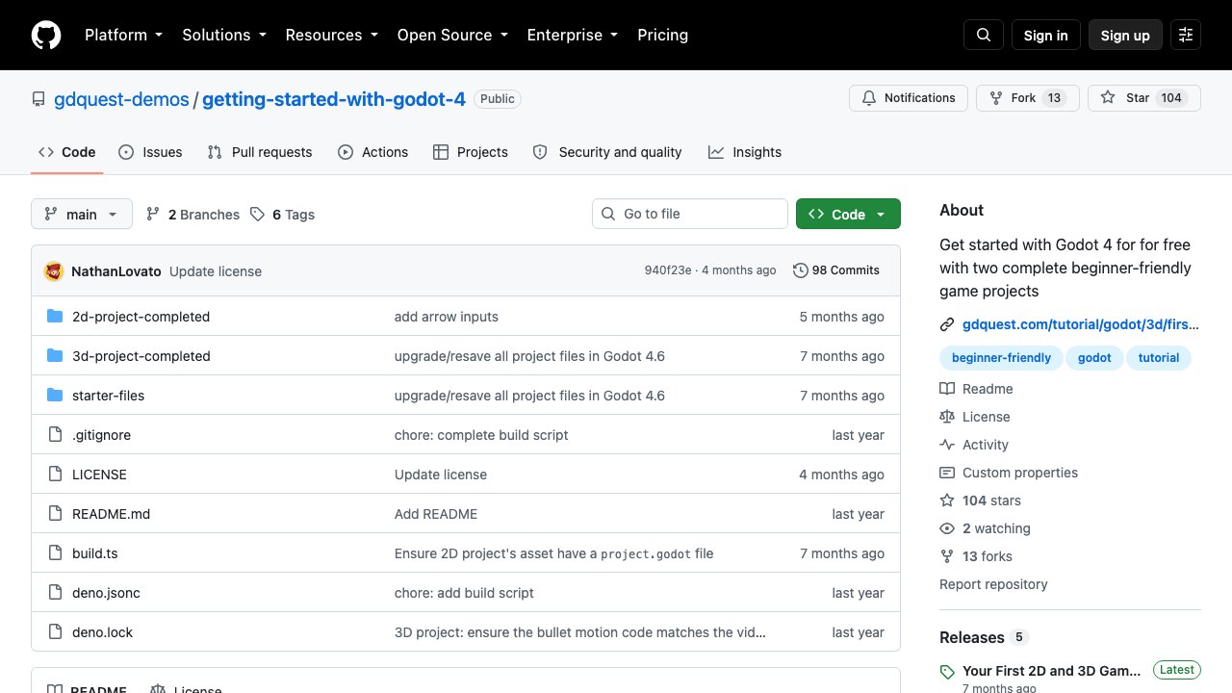The height and width of the screenshot is (693, 1232).
Task: Open the "add arrow inputs" commit message
Action: click(x=447, y=317)
